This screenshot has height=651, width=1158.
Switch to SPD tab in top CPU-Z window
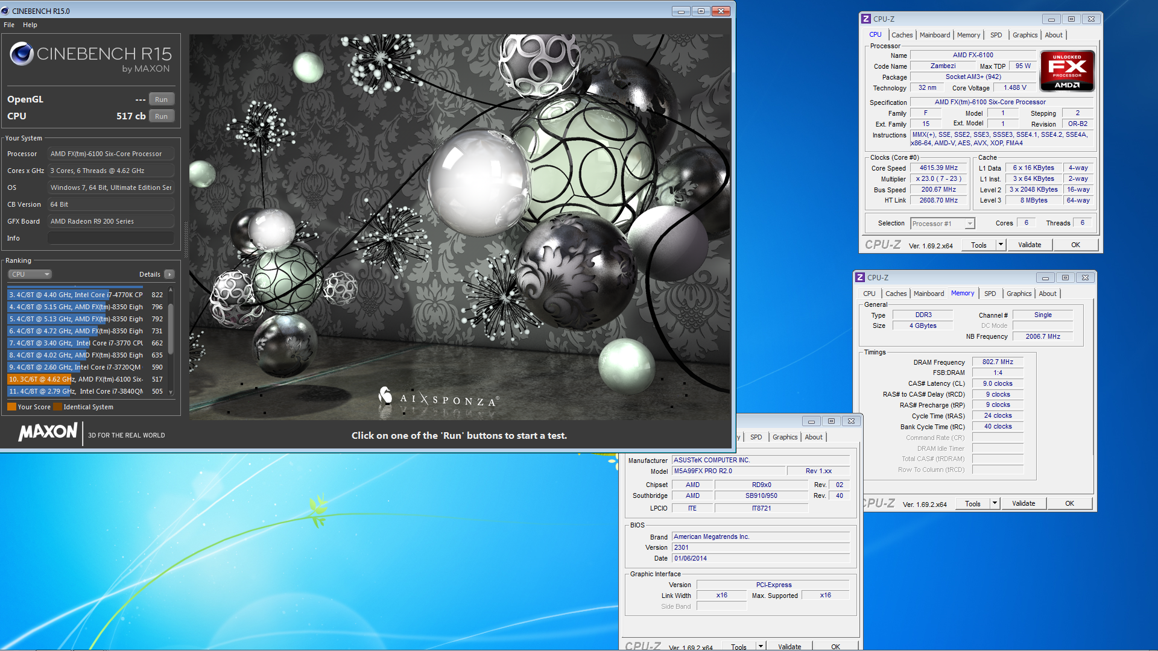tap(996, 35)
